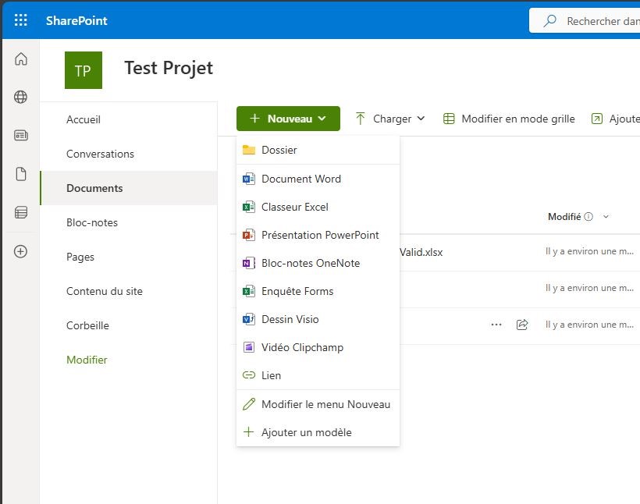Click the Rechercher search box
The image size is (640, 504).
pos(593,21)
